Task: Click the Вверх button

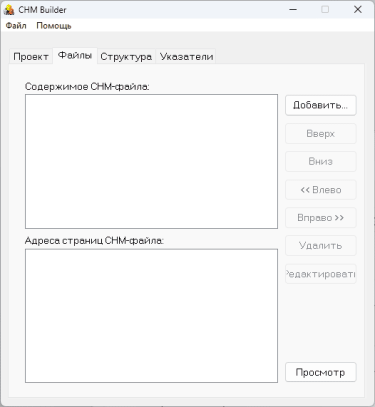Action: (320, 133)
